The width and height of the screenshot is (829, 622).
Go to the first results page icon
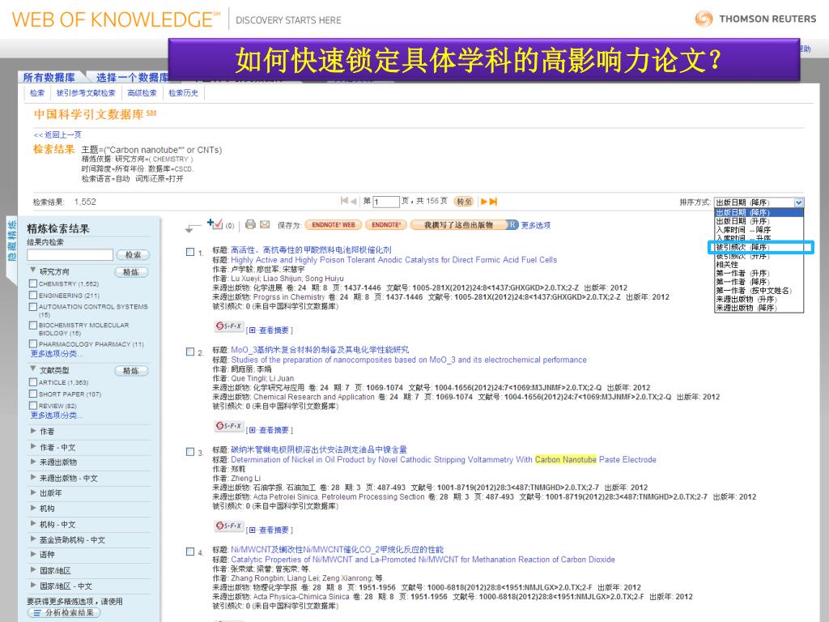(344, 201)
